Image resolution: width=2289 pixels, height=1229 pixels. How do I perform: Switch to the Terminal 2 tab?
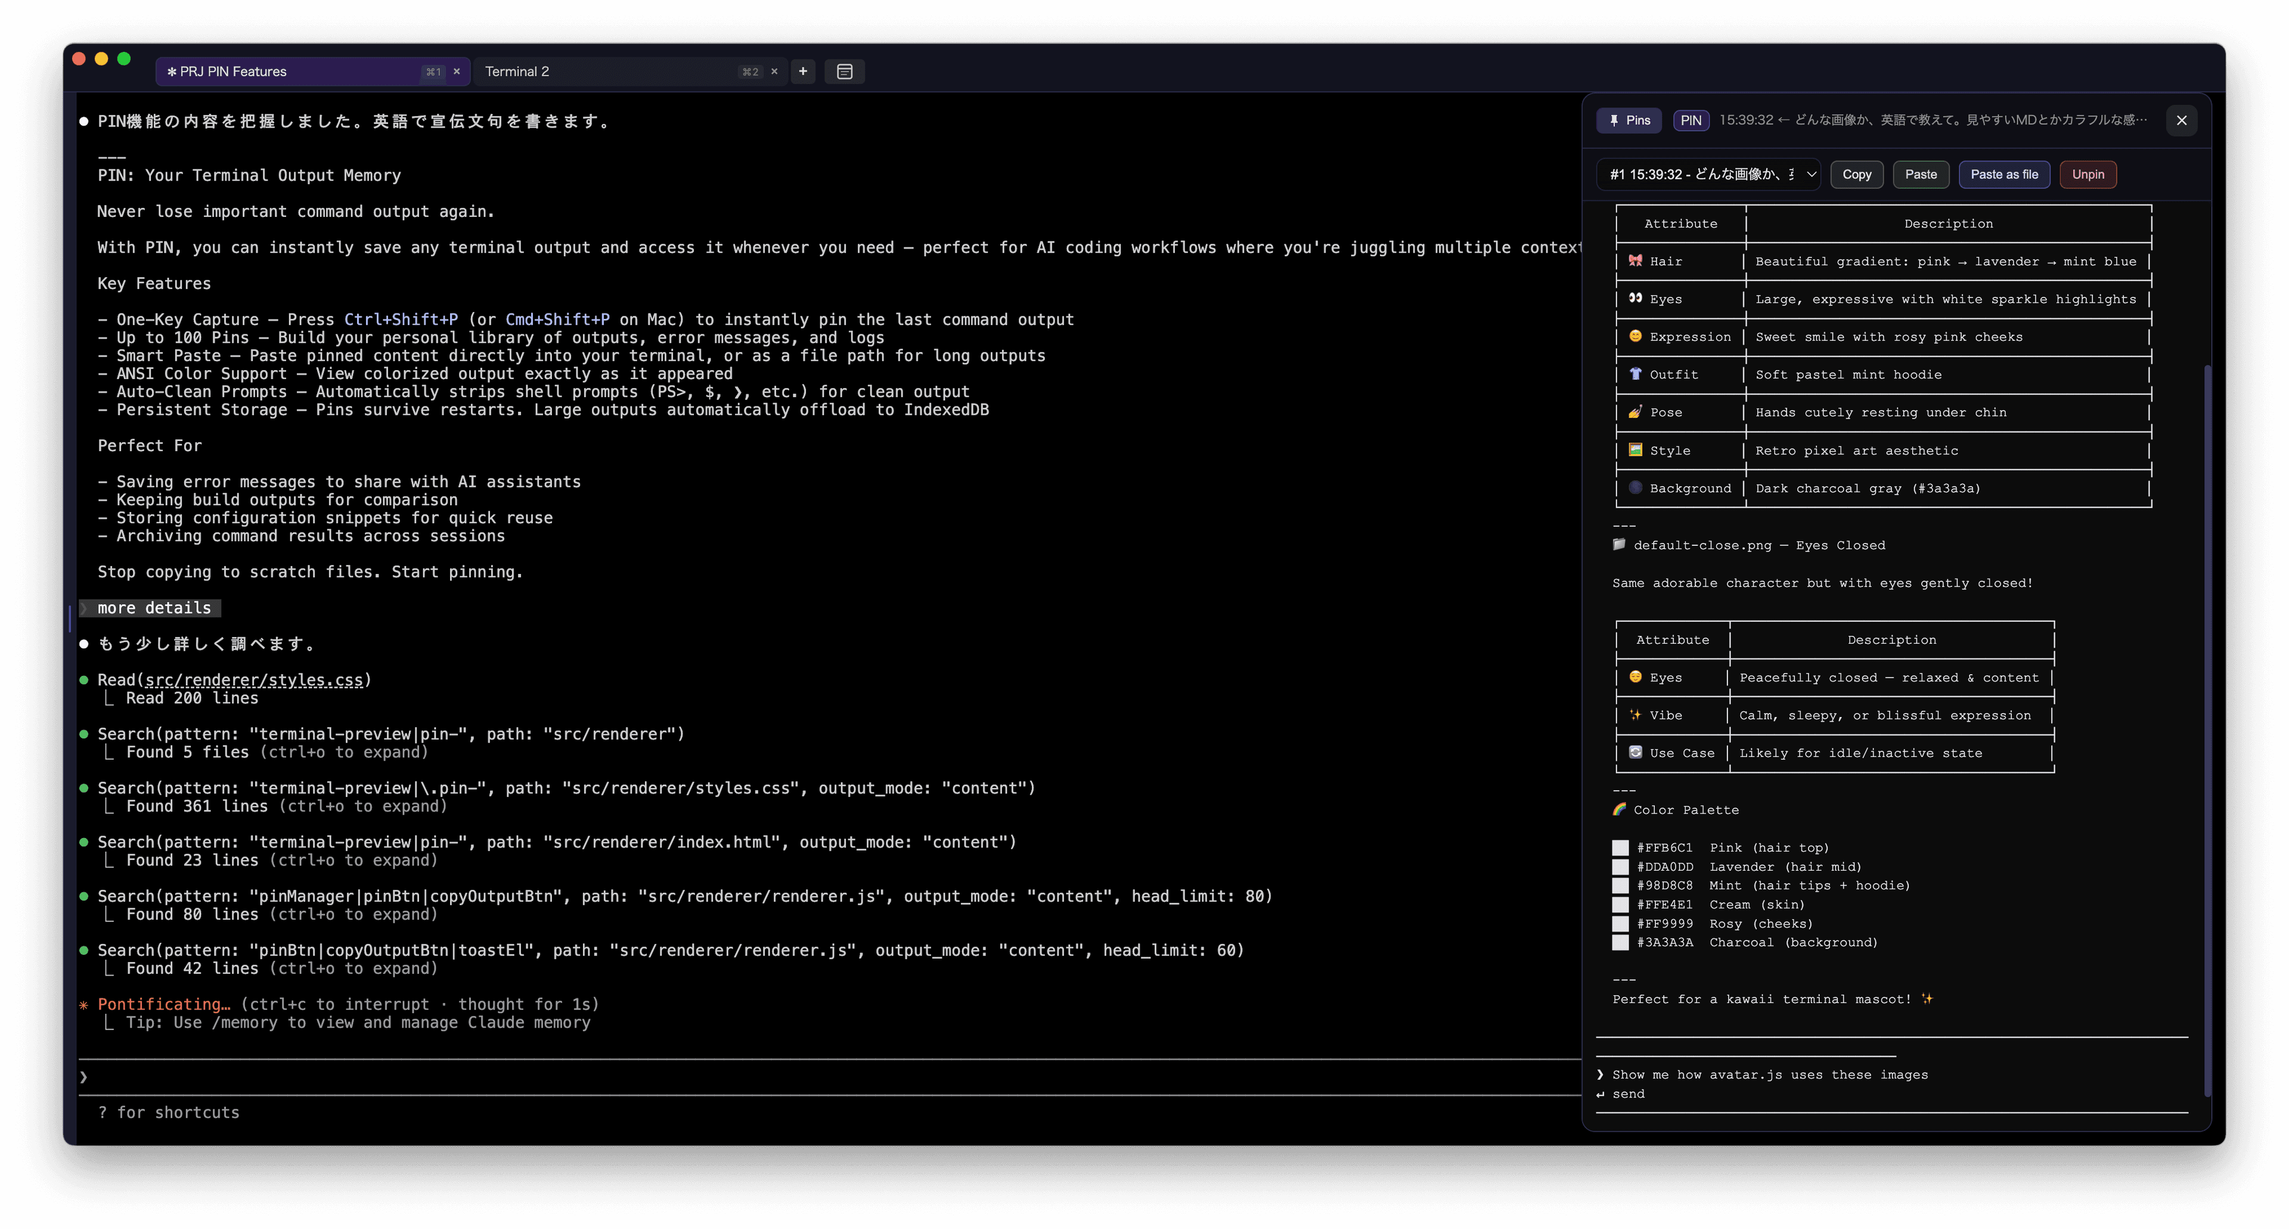pos(518,71)
